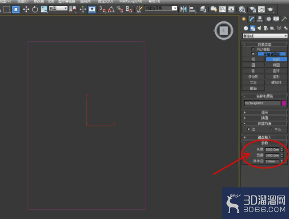
Task: Toggle the 3D Snaps icon
Action: pos(102,9)
